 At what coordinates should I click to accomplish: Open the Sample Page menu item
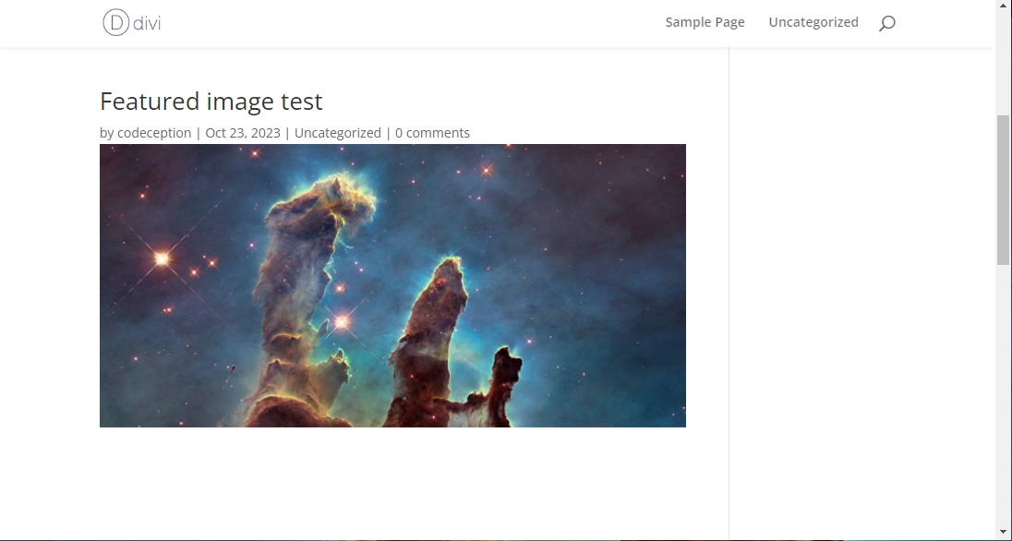705,22
